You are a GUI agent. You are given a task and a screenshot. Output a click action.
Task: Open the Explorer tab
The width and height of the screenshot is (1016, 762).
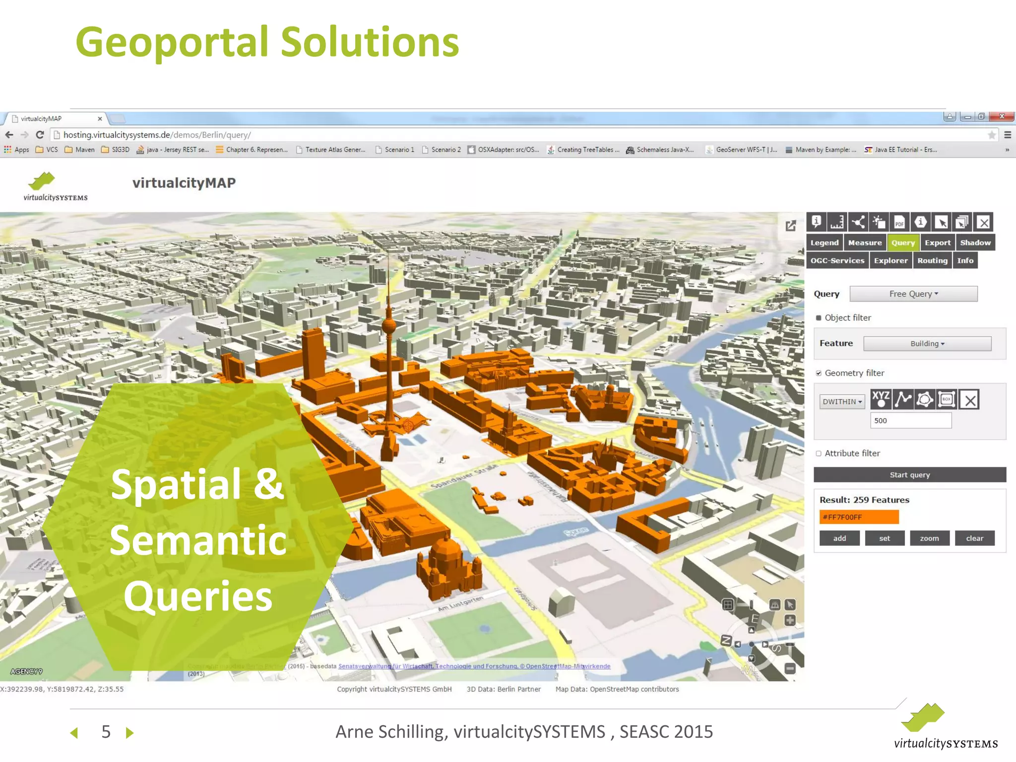890,260
